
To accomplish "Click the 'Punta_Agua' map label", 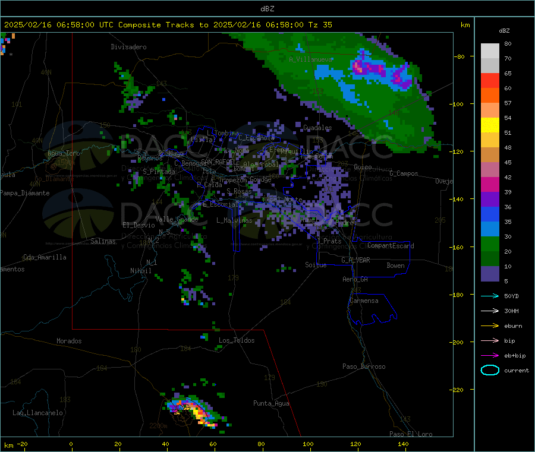I will (x=271, y=403).
